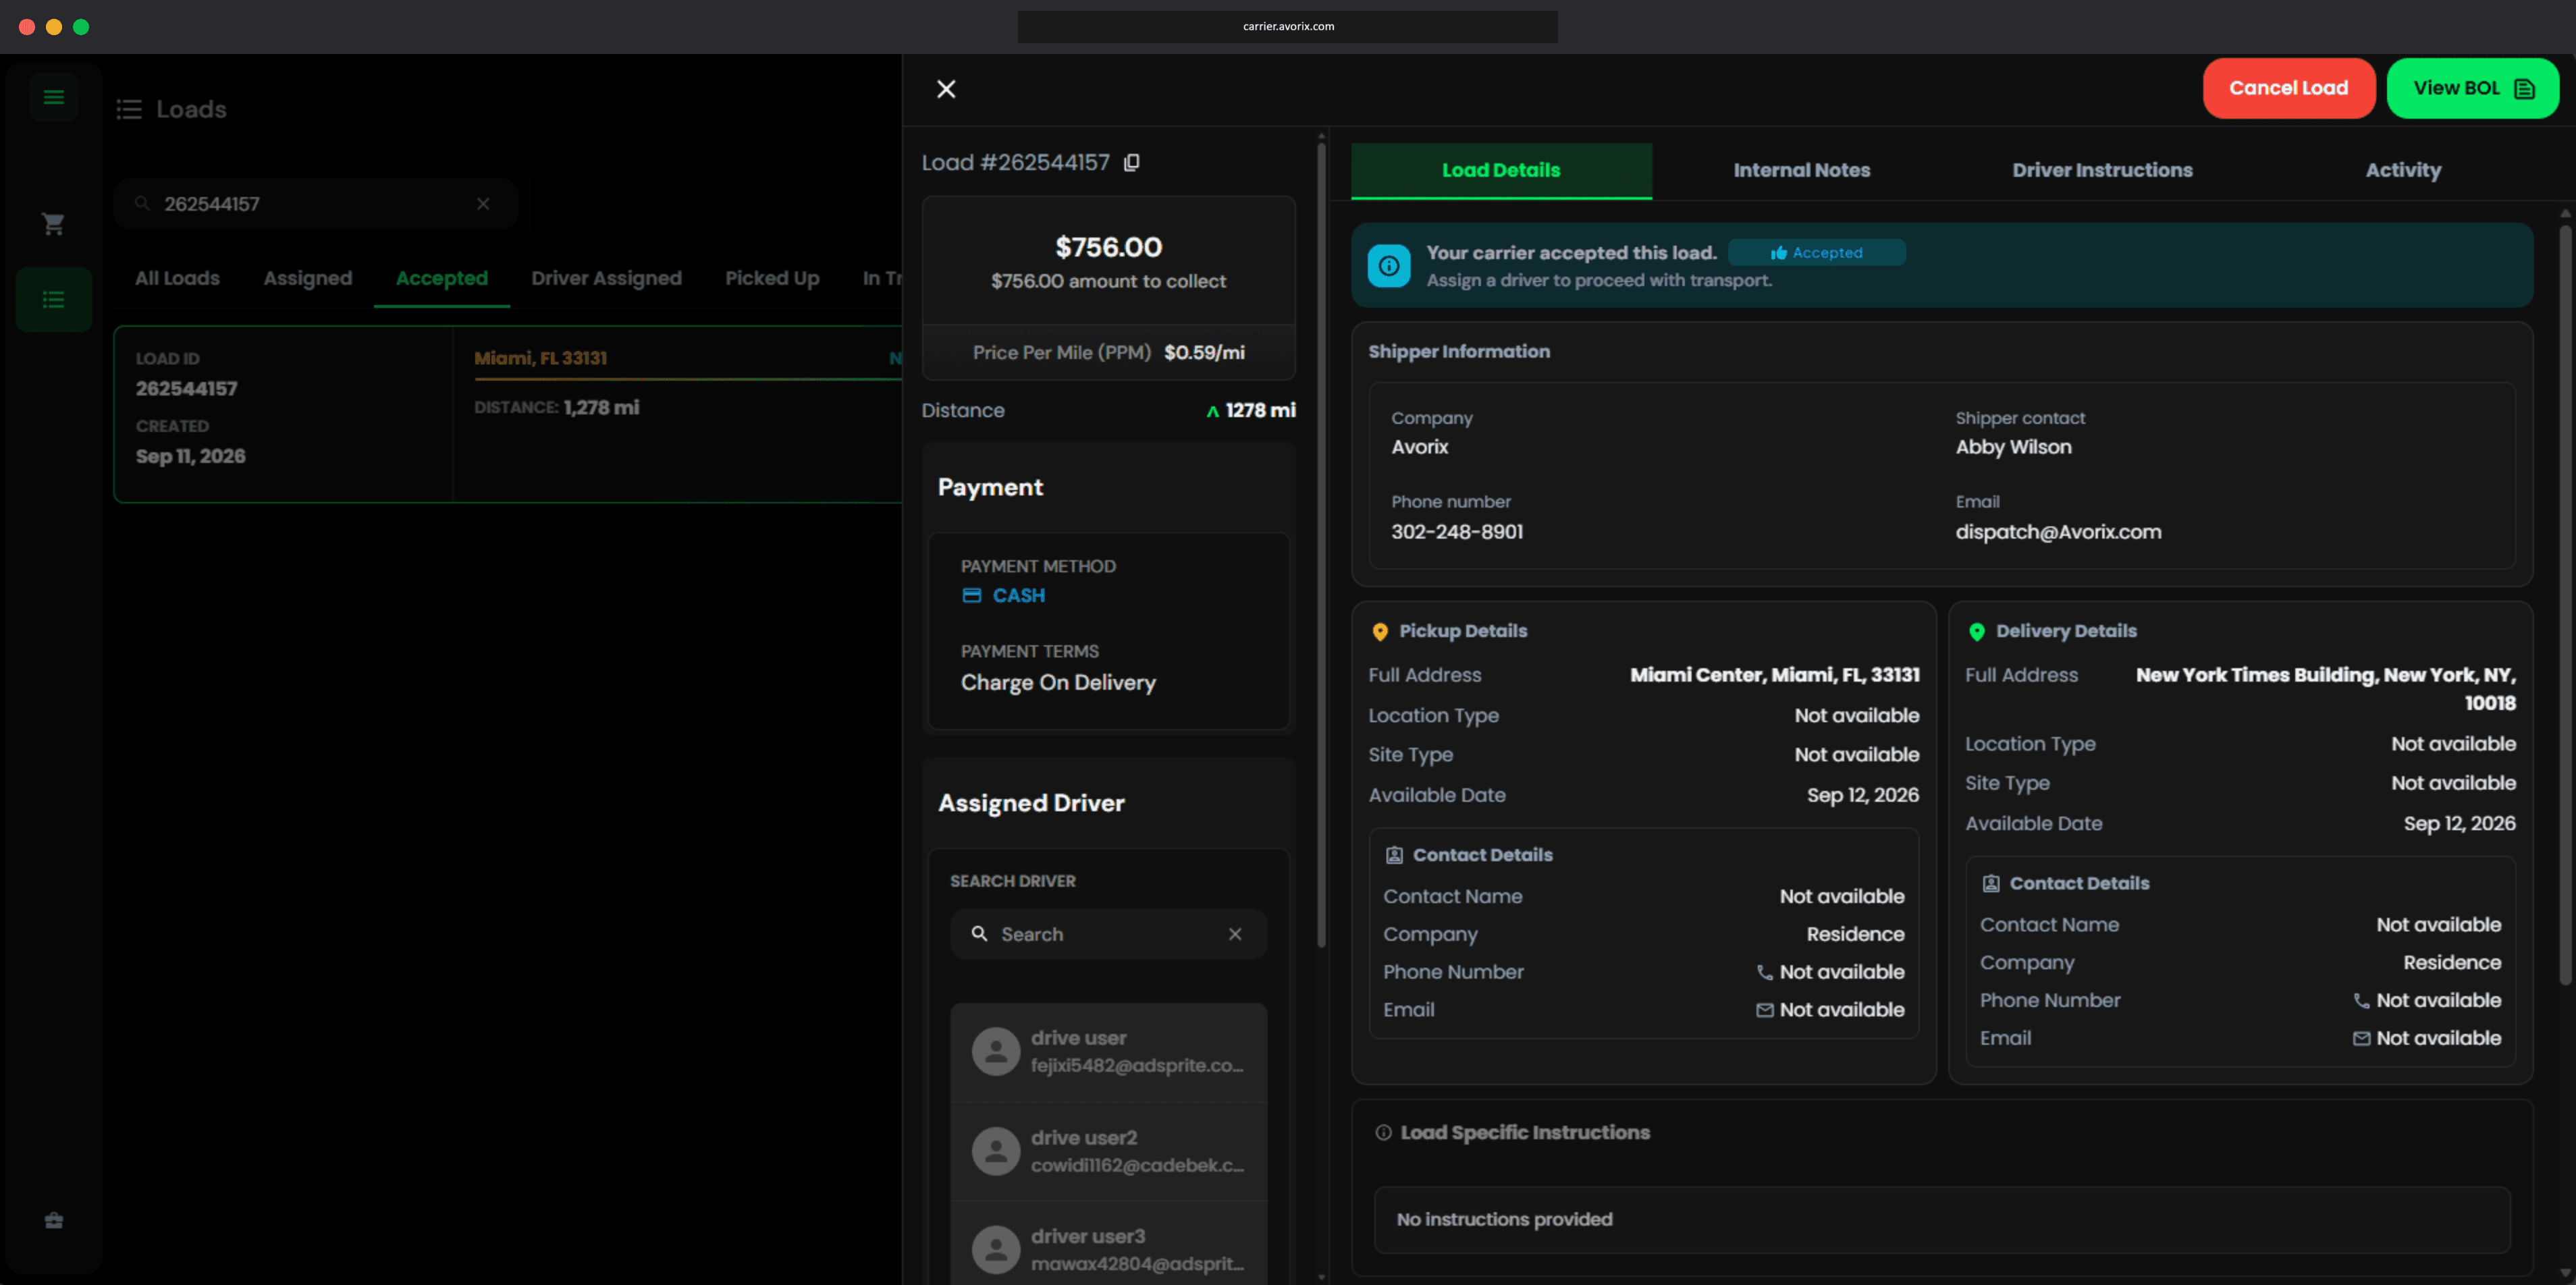Image resolution: width=2576 pixels, height=1285 pixels.
Task: Copy load number 262544157
Action: coord(1132,162)
